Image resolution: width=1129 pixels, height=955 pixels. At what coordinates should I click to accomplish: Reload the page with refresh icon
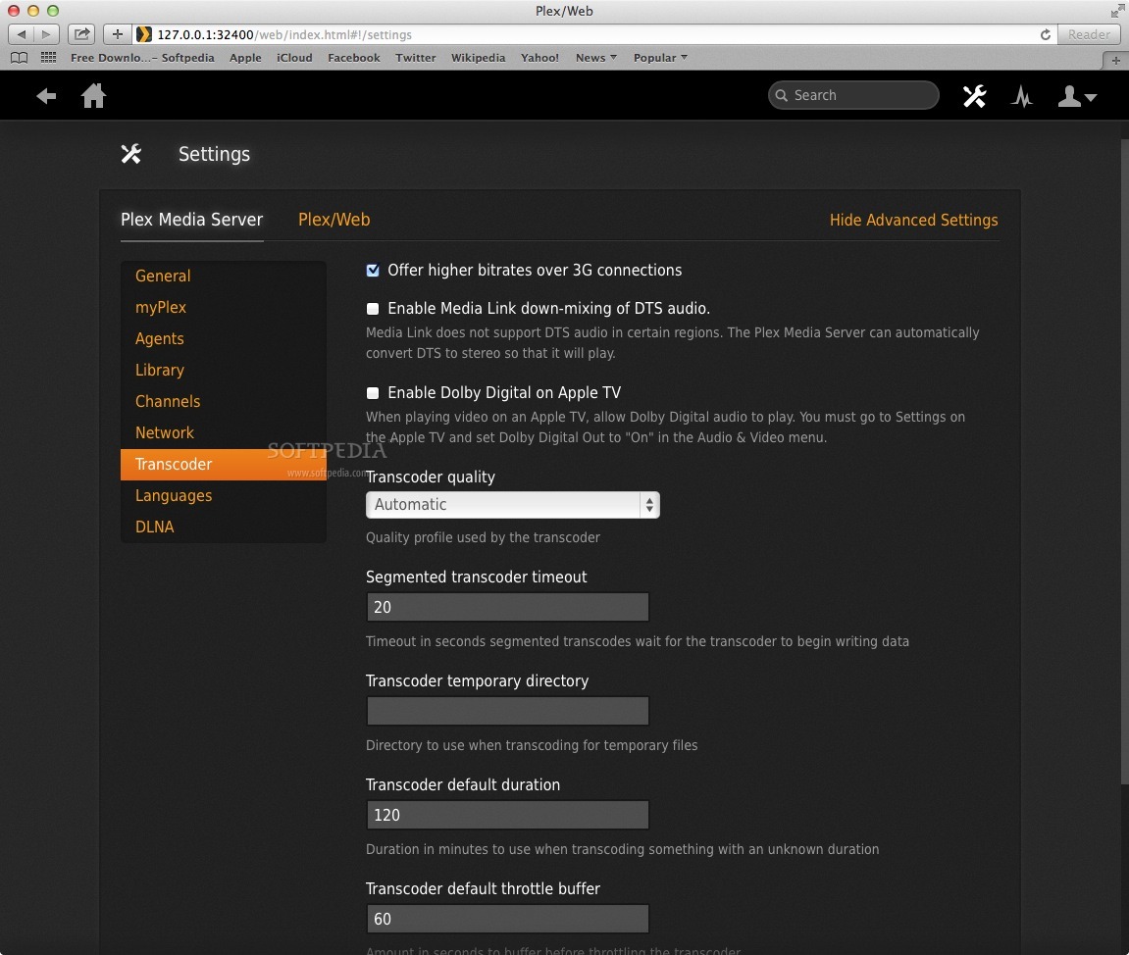(1045, 34)
